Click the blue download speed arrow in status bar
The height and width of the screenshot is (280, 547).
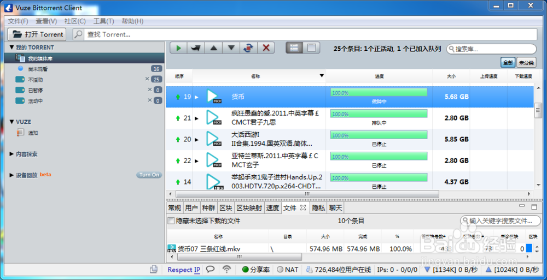click(427, 269)
